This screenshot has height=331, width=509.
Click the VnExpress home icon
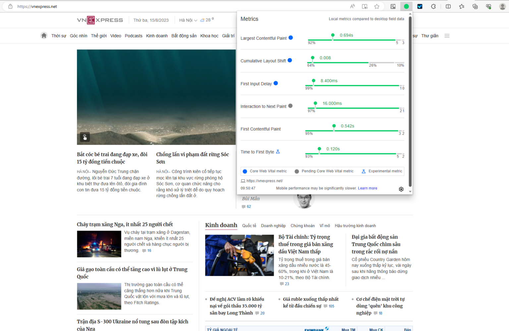(44, 35)
